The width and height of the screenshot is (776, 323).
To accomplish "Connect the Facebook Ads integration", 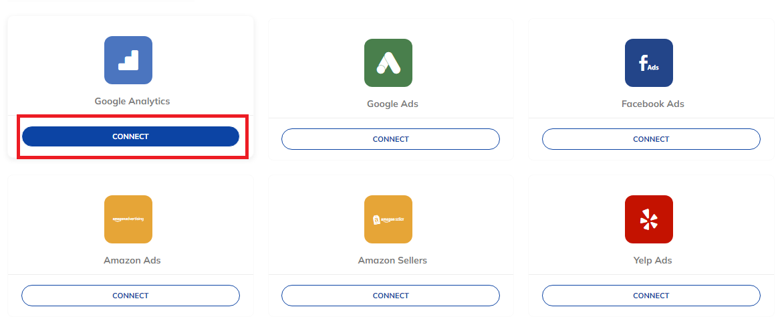I will click(x=651, y=139).
